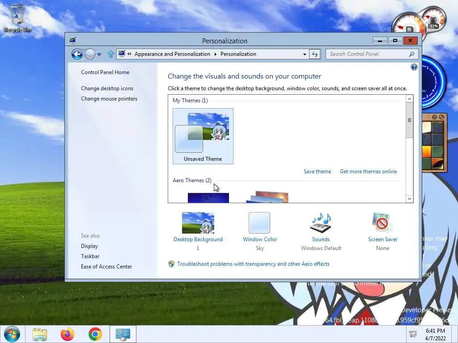Click the Windows Start orb
Screen dimensions: 458x343
pos(12,334)
